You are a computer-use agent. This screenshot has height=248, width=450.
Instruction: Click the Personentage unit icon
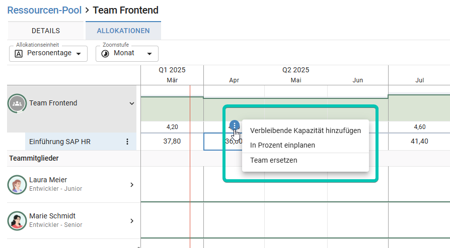coord(19,53)
